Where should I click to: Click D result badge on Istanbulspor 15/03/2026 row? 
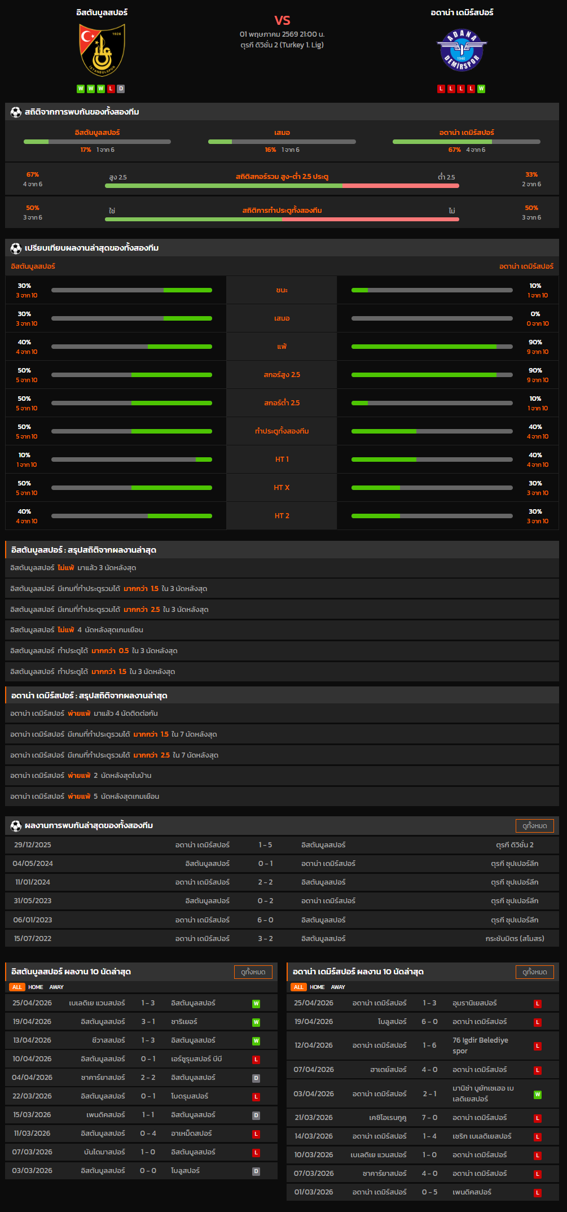tap(256, 1115)
